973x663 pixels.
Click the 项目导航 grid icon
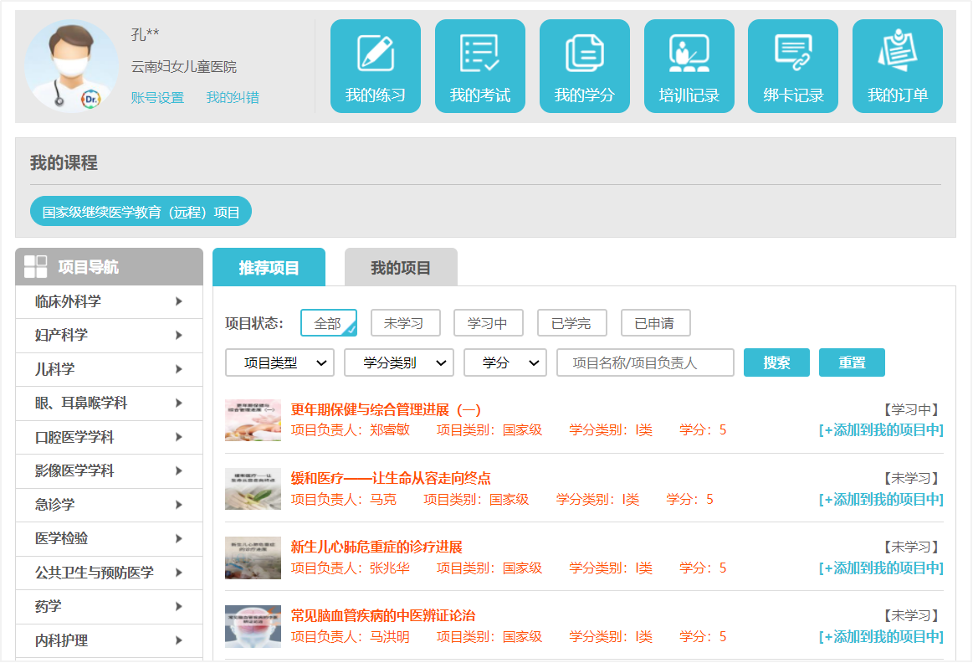pos(36,267)
